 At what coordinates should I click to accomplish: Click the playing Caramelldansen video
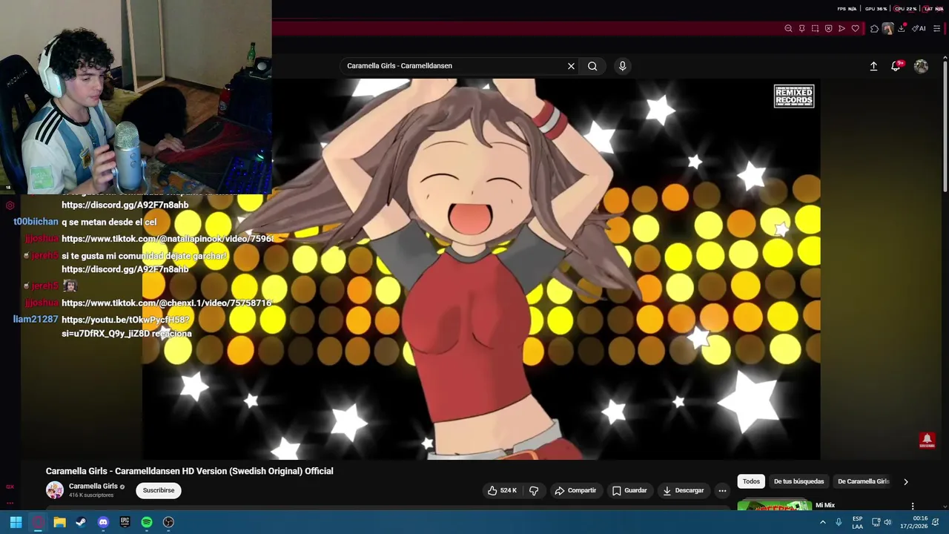pyautogui.click(x=481, y=268)
